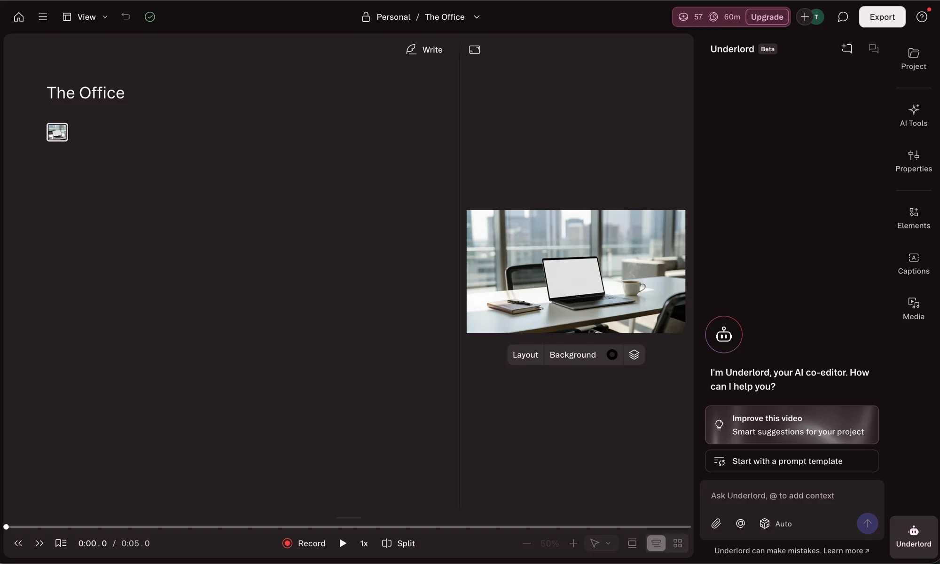Attach a file with paperclip icon
The image size is (940, 564).
point(716,524)
